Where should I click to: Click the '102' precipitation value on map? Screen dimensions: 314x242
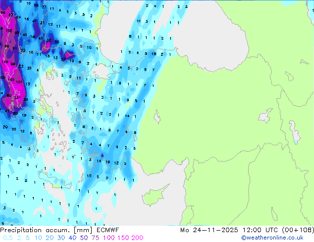(x=9, y=31)
